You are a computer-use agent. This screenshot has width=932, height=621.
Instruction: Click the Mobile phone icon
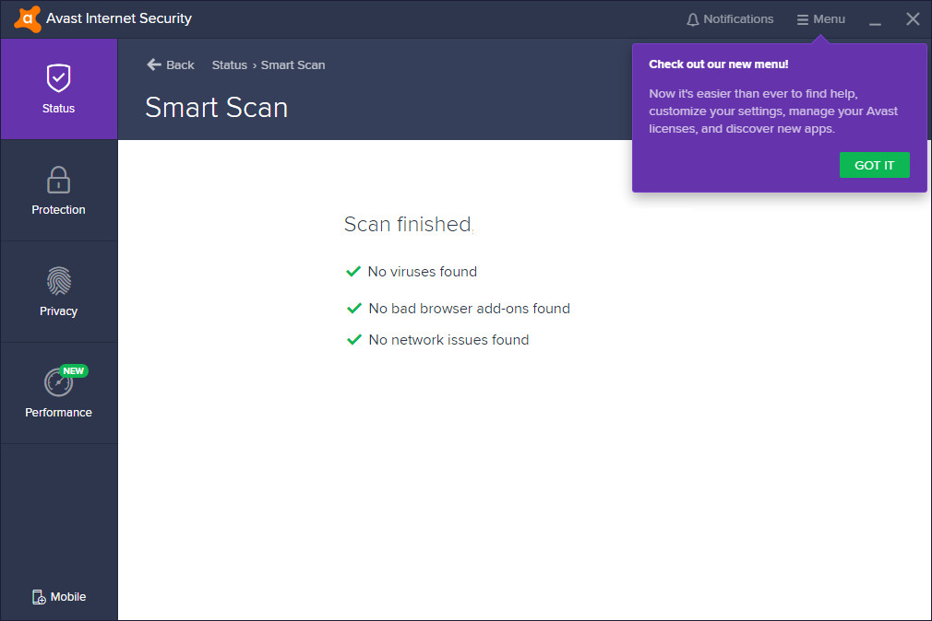pyautogui.click(x=39, y=597)
